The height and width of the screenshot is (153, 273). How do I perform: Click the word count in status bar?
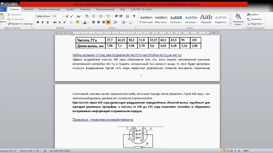coord(29,151)
